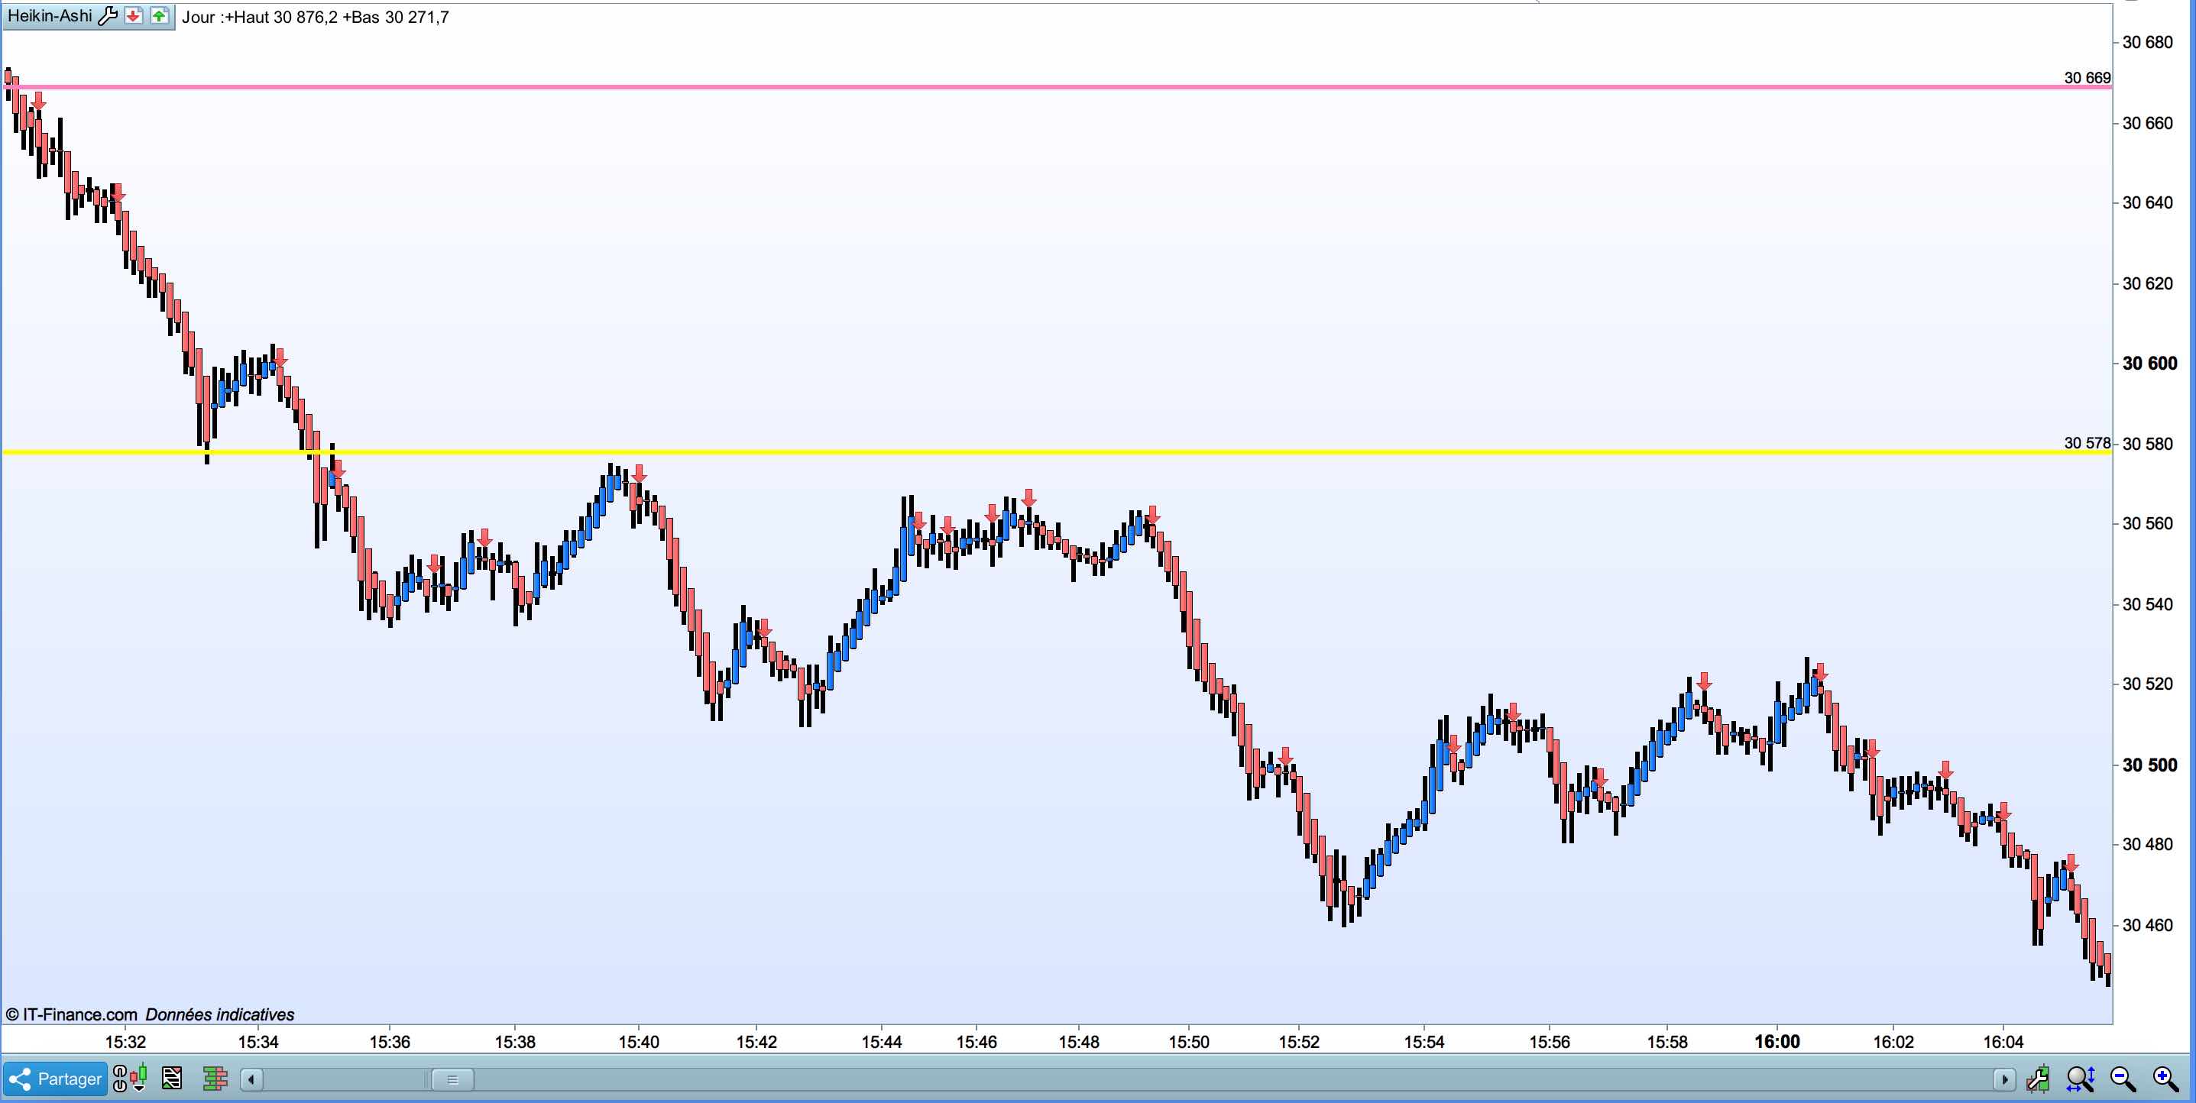Zoom in with plus magnifier

(x=2165, y=1079)
